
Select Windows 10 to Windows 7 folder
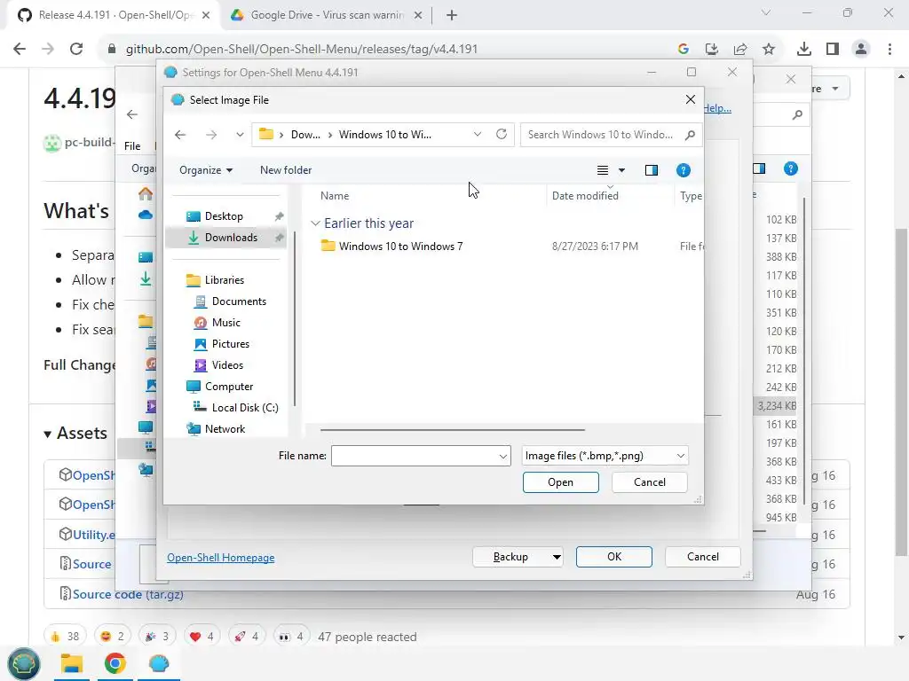pyautogui.click(x=400, y=247)
